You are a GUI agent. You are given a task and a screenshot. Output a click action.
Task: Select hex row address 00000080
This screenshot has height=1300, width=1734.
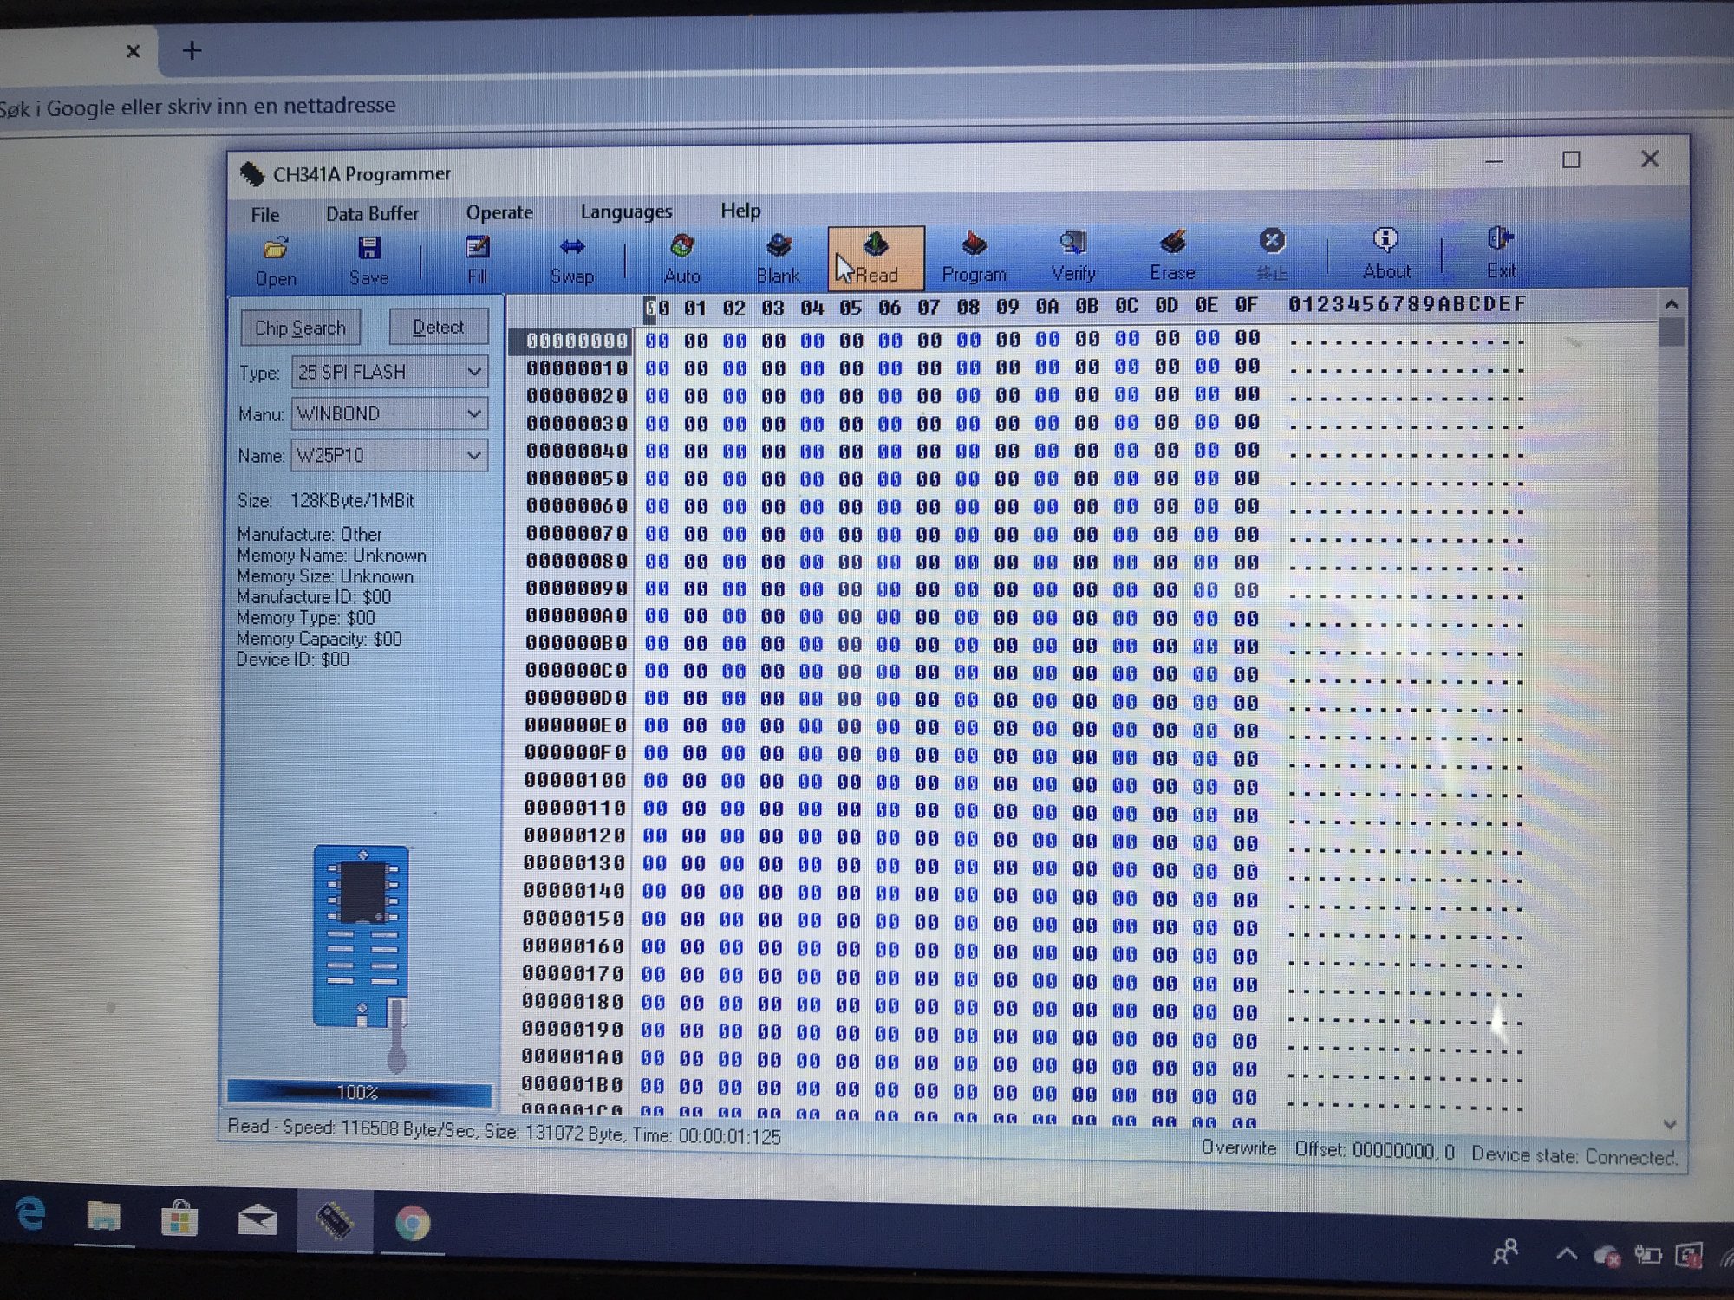click(576, 561)
